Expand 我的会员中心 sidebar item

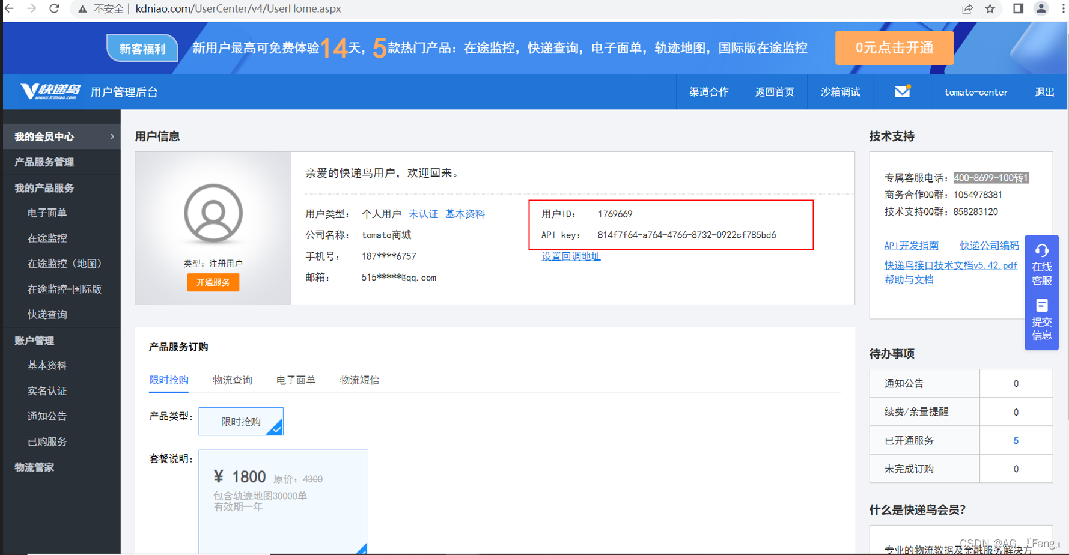[61, 136]
